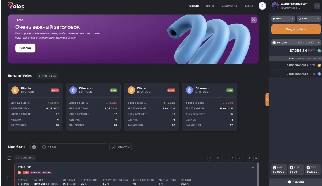Click the lightbulb theme icon in header

click(262, 6)
